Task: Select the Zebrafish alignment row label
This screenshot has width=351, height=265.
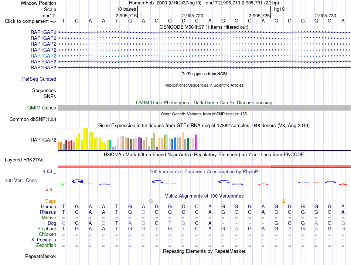Action: coord(46,245)
